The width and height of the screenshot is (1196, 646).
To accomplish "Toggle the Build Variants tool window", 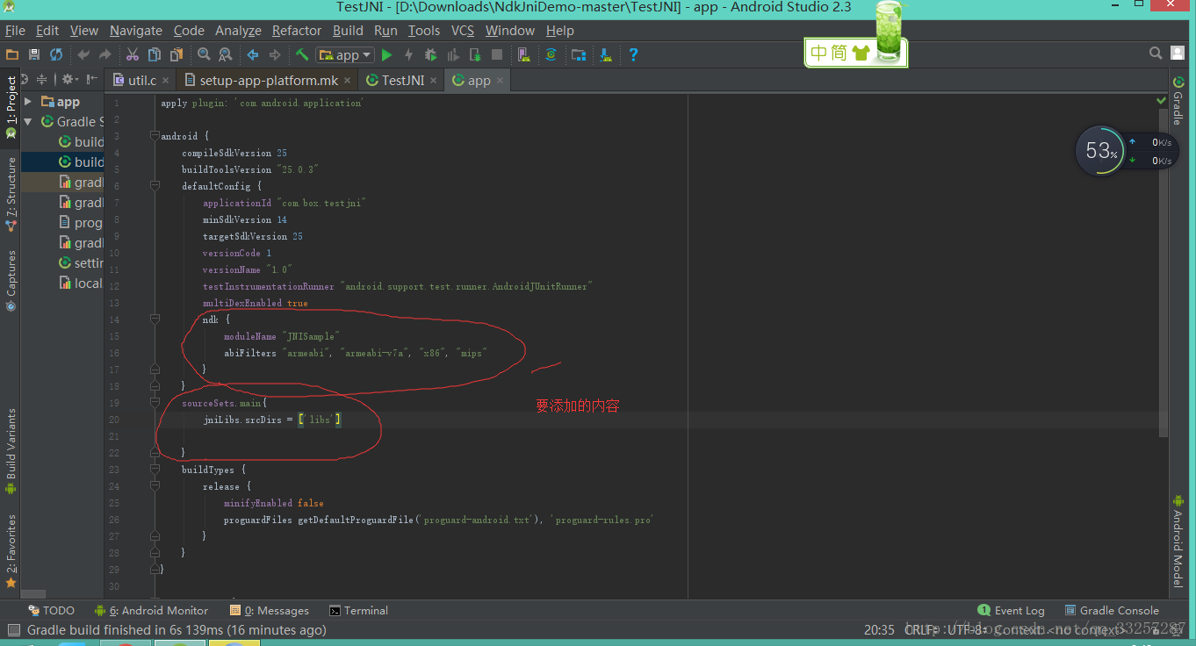I will point(11,451).
